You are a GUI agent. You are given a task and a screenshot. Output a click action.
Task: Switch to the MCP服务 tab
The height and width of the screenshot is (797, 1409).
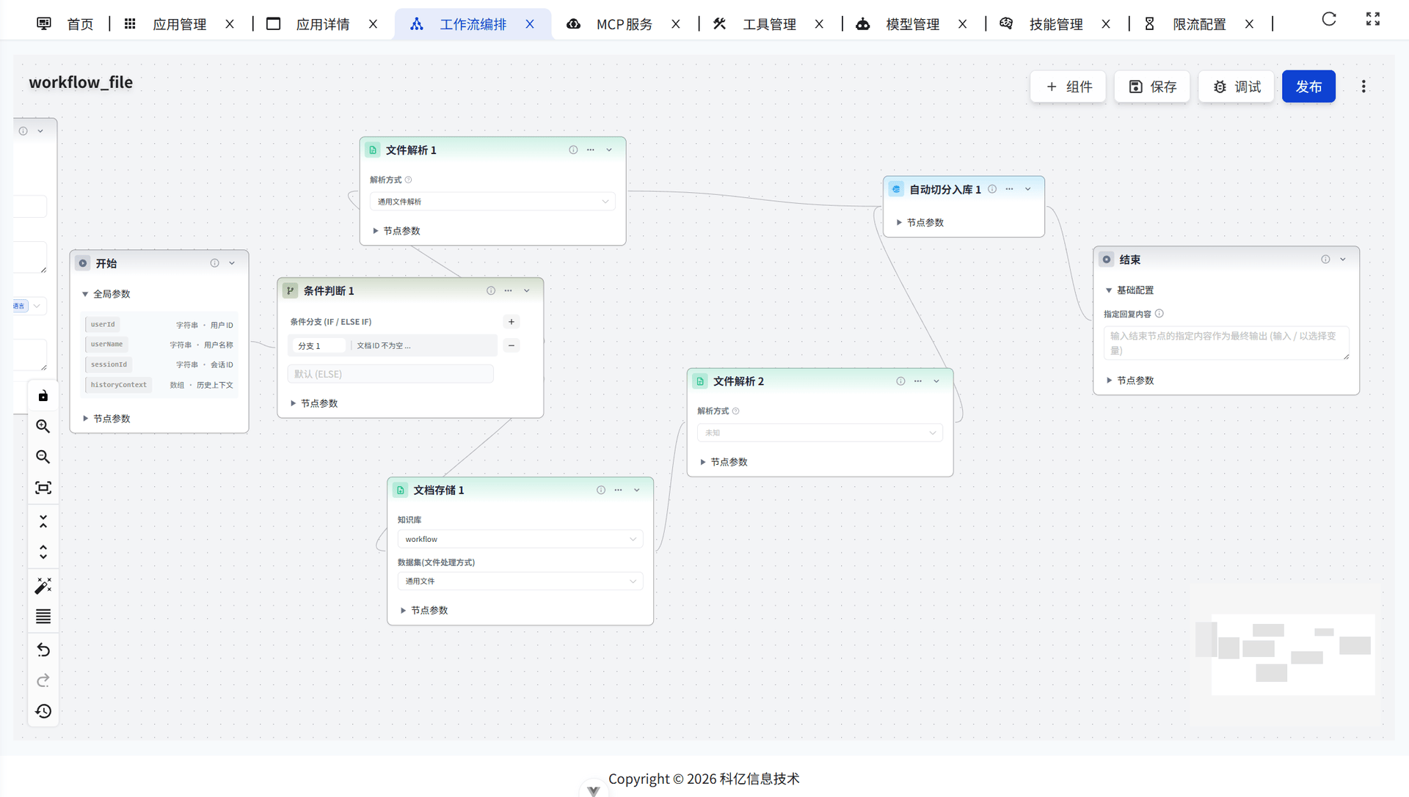pos(623,24)
